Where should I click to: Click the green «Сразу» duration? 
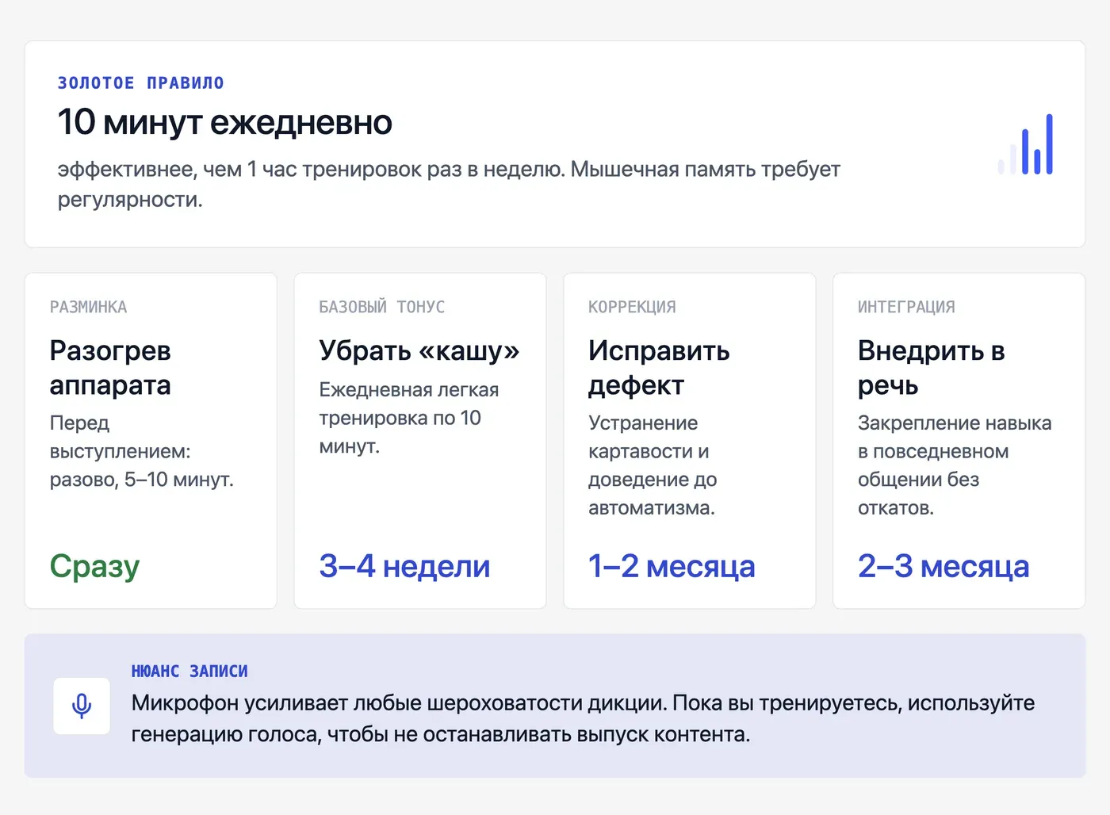click(95, 566)
